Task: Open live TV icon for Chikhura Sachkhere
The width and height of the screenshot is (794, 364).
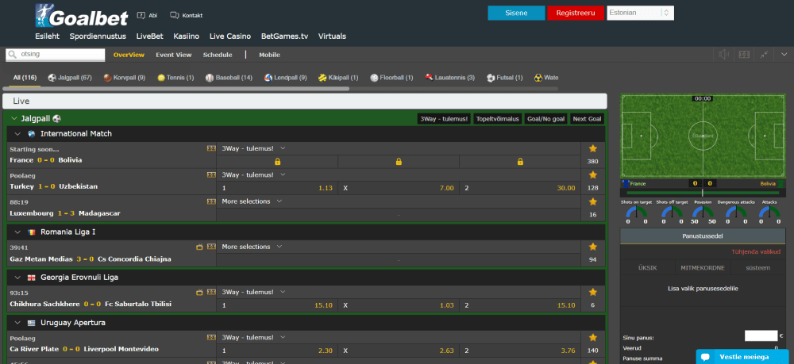Action: (x=199, y=292)
